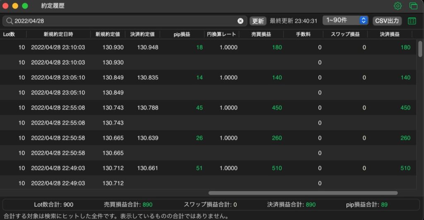Open settings with the gear icon
The image size is (424, 220).
pos(397,6)
